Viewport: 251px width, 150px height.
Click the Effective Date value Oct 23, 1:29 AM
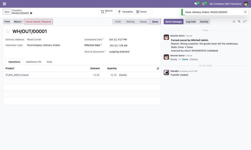click(119, 45)
